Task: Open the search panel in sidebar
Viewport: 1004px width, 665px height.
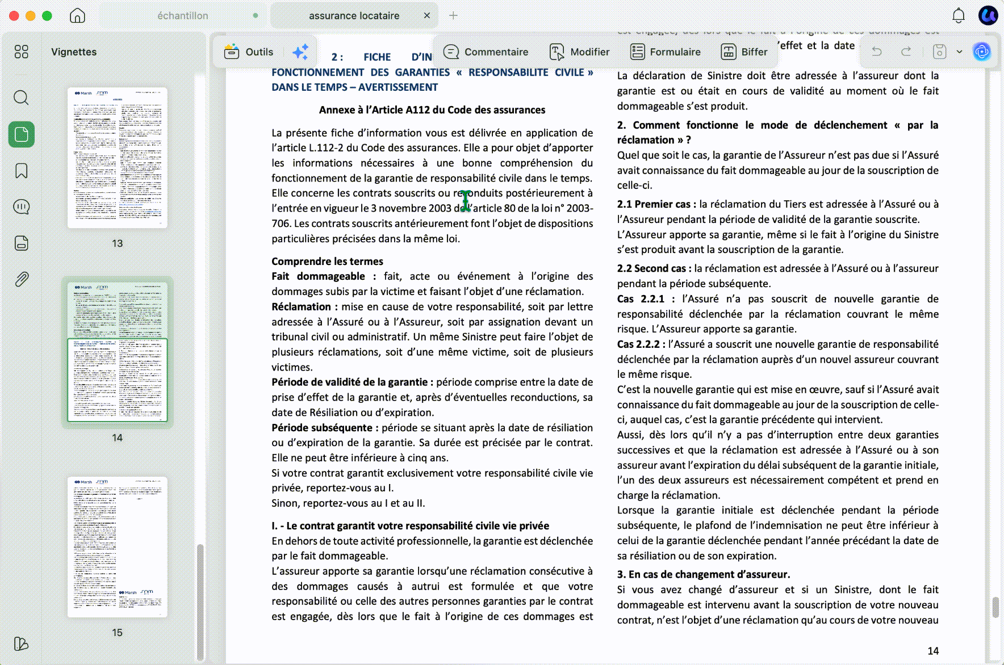Action: coord(21,98)
